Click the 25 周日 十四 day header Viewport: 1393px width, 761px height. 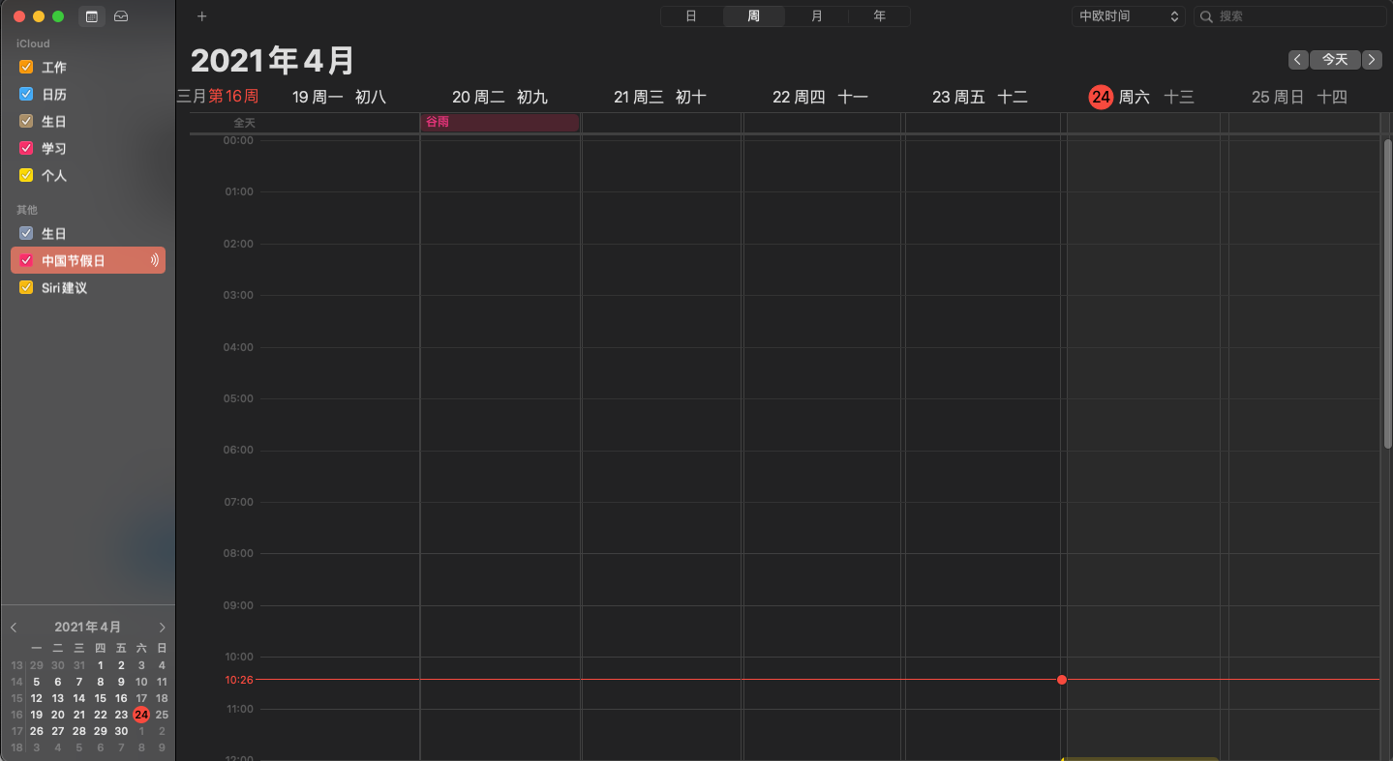(1299, 97)
